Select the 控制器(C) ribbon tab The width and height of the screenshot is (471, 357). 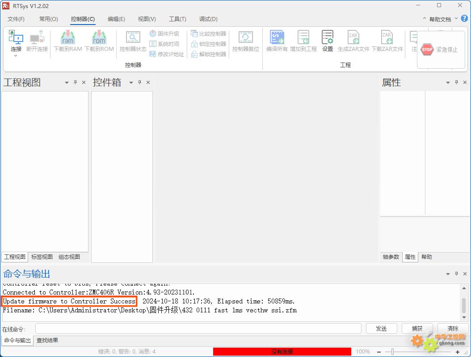coord(83,19)
